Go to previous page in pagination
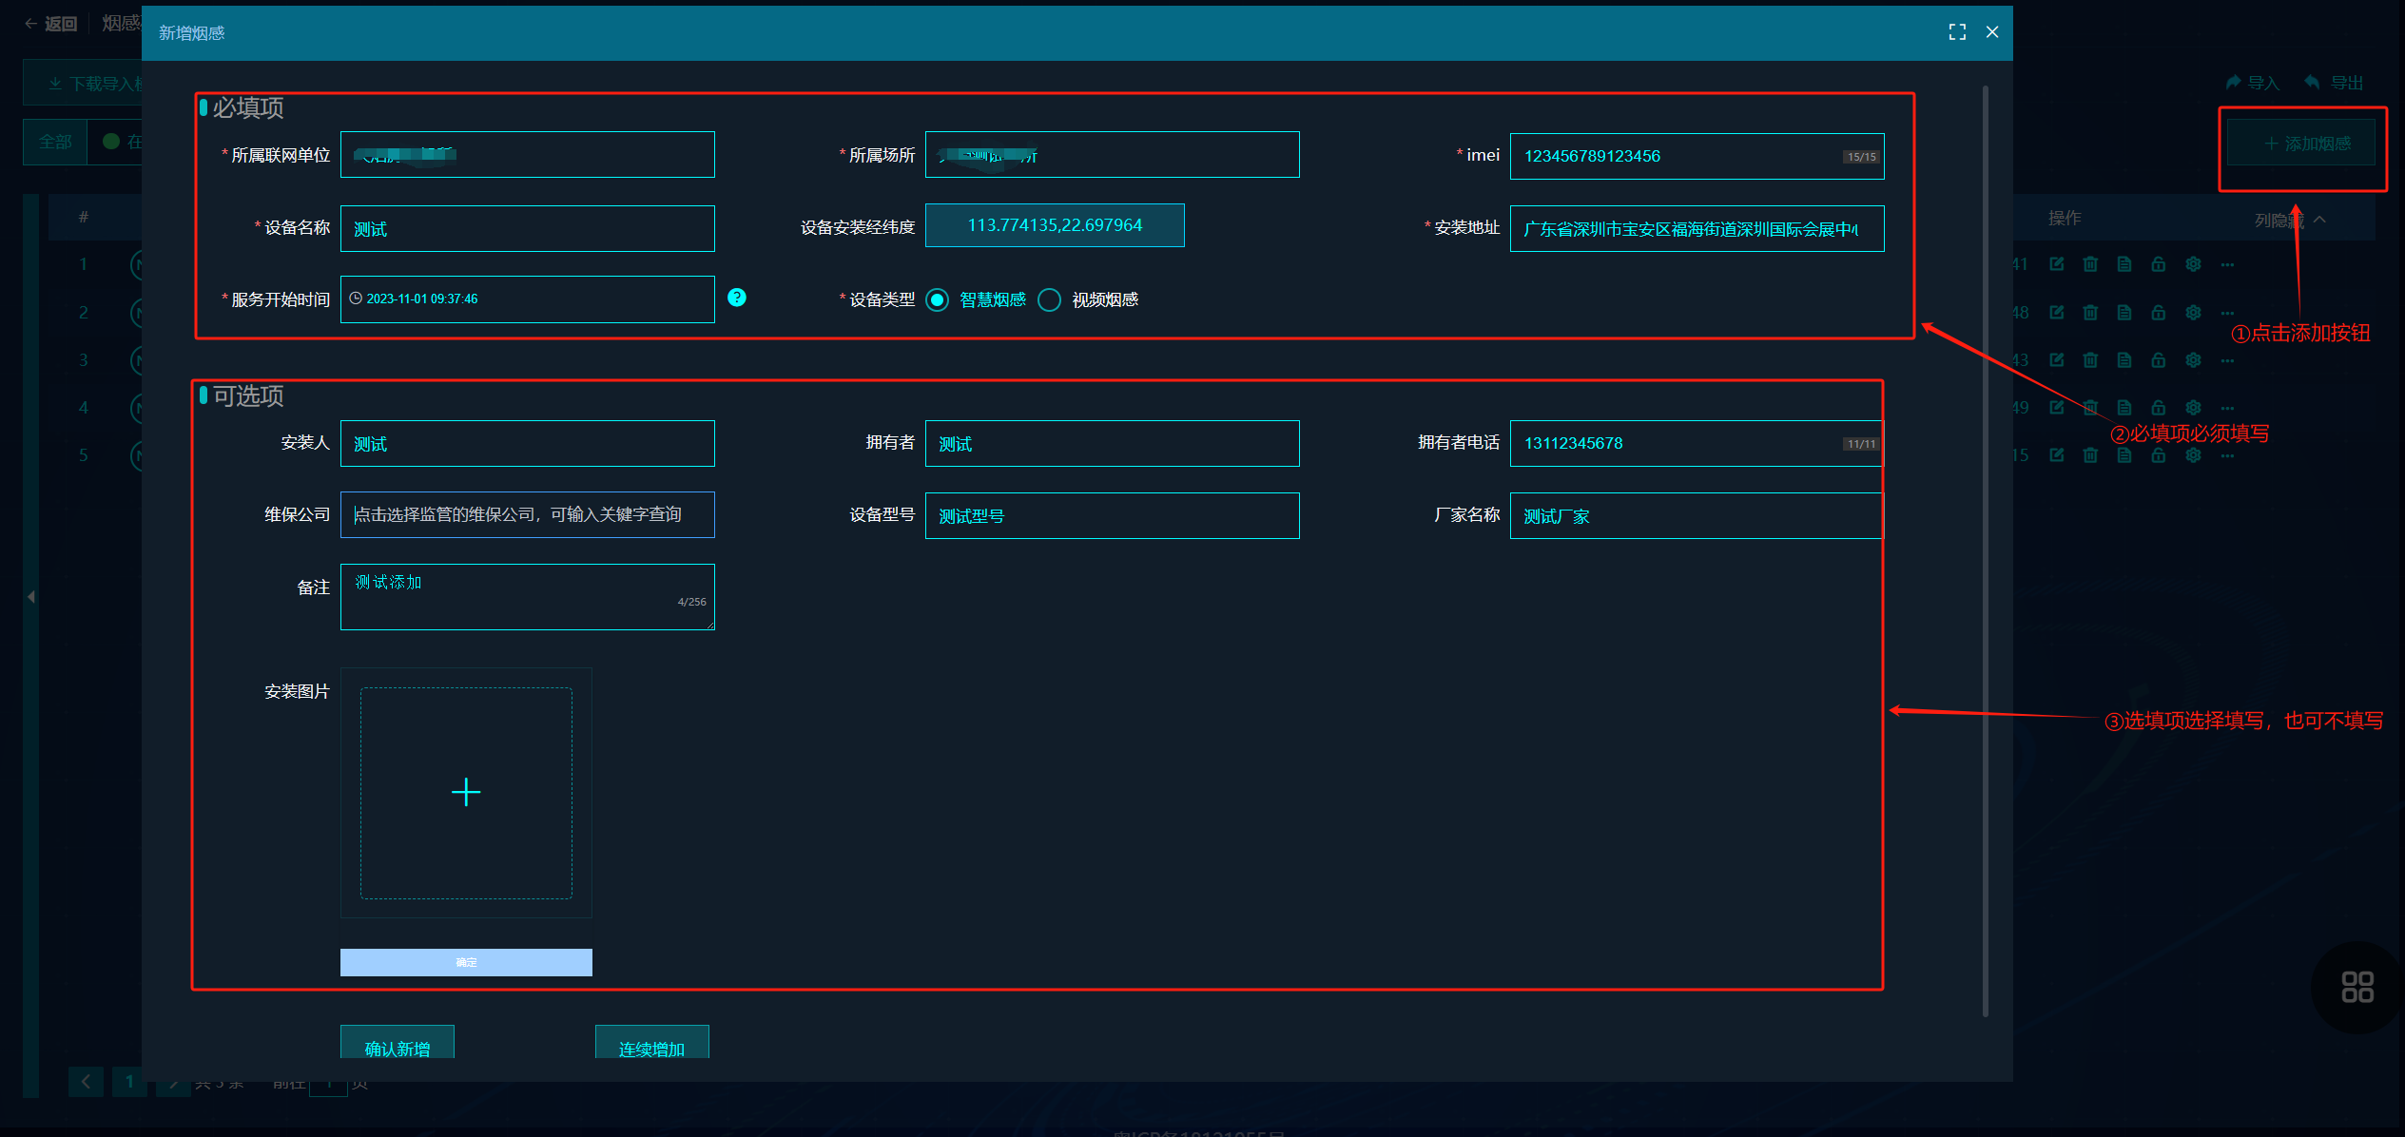 [x=86, y=1081]
